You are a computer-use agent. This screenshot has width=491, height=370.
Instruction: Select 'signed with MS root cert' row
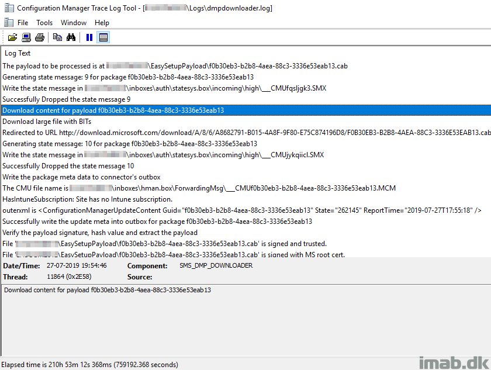pyautogui.click(x=246, y=254)
